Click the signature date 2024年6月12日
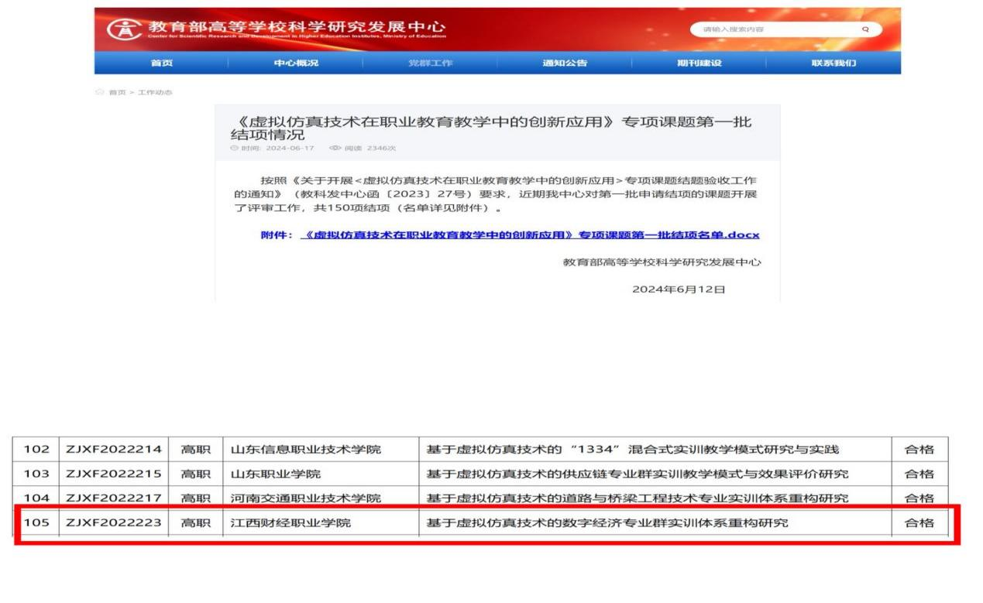983x603 pixels. click(x=679, y=290)
